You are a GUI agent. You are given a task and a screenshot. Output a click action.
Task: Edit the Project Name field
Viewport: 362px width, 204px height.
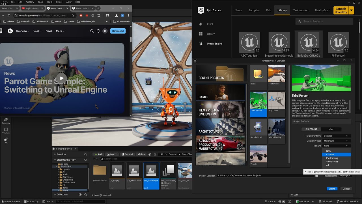point(345,176)
